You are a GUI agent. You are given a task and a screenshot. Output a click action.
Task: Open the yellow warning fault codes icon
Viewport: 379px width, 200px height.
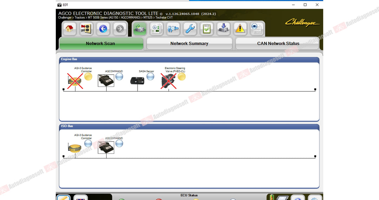click(240, 29)
